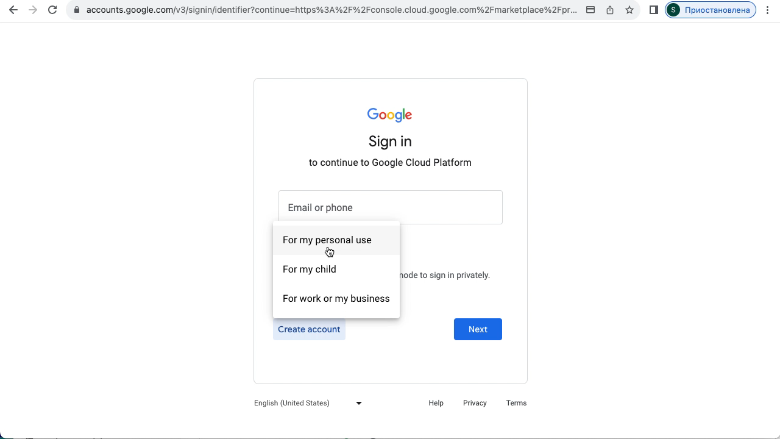Toggle the browser side panel
780x439 pixels.
point(654,10)
